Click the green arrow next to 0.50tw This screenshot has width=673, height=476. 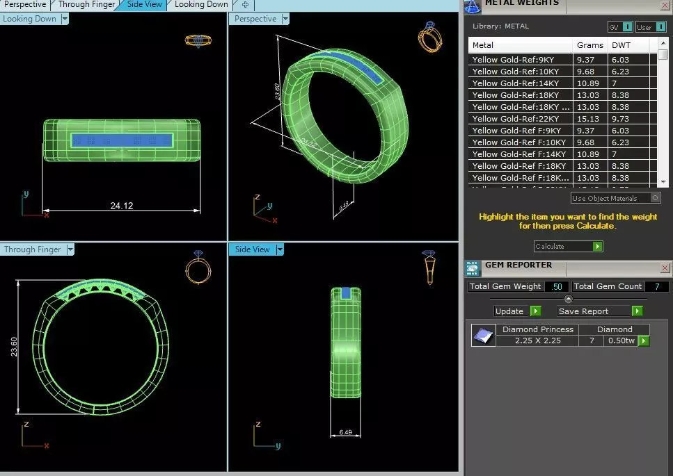pyautogui.click(x=643, y=341)
